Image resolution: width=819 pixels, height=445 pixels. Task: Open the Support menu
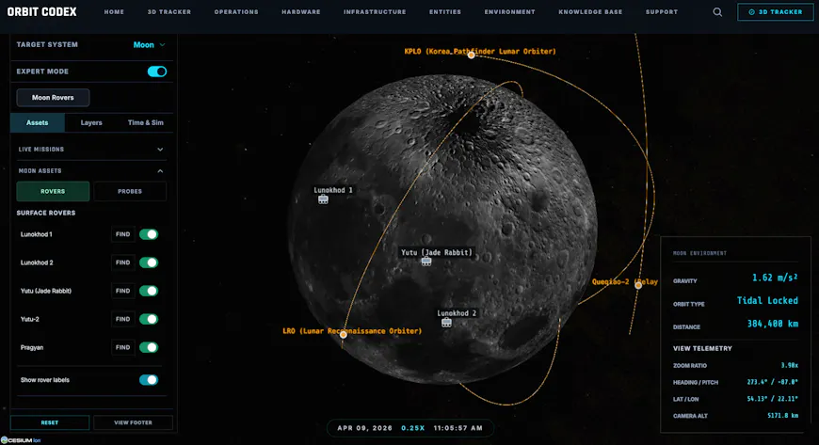(x=662, y=12)
